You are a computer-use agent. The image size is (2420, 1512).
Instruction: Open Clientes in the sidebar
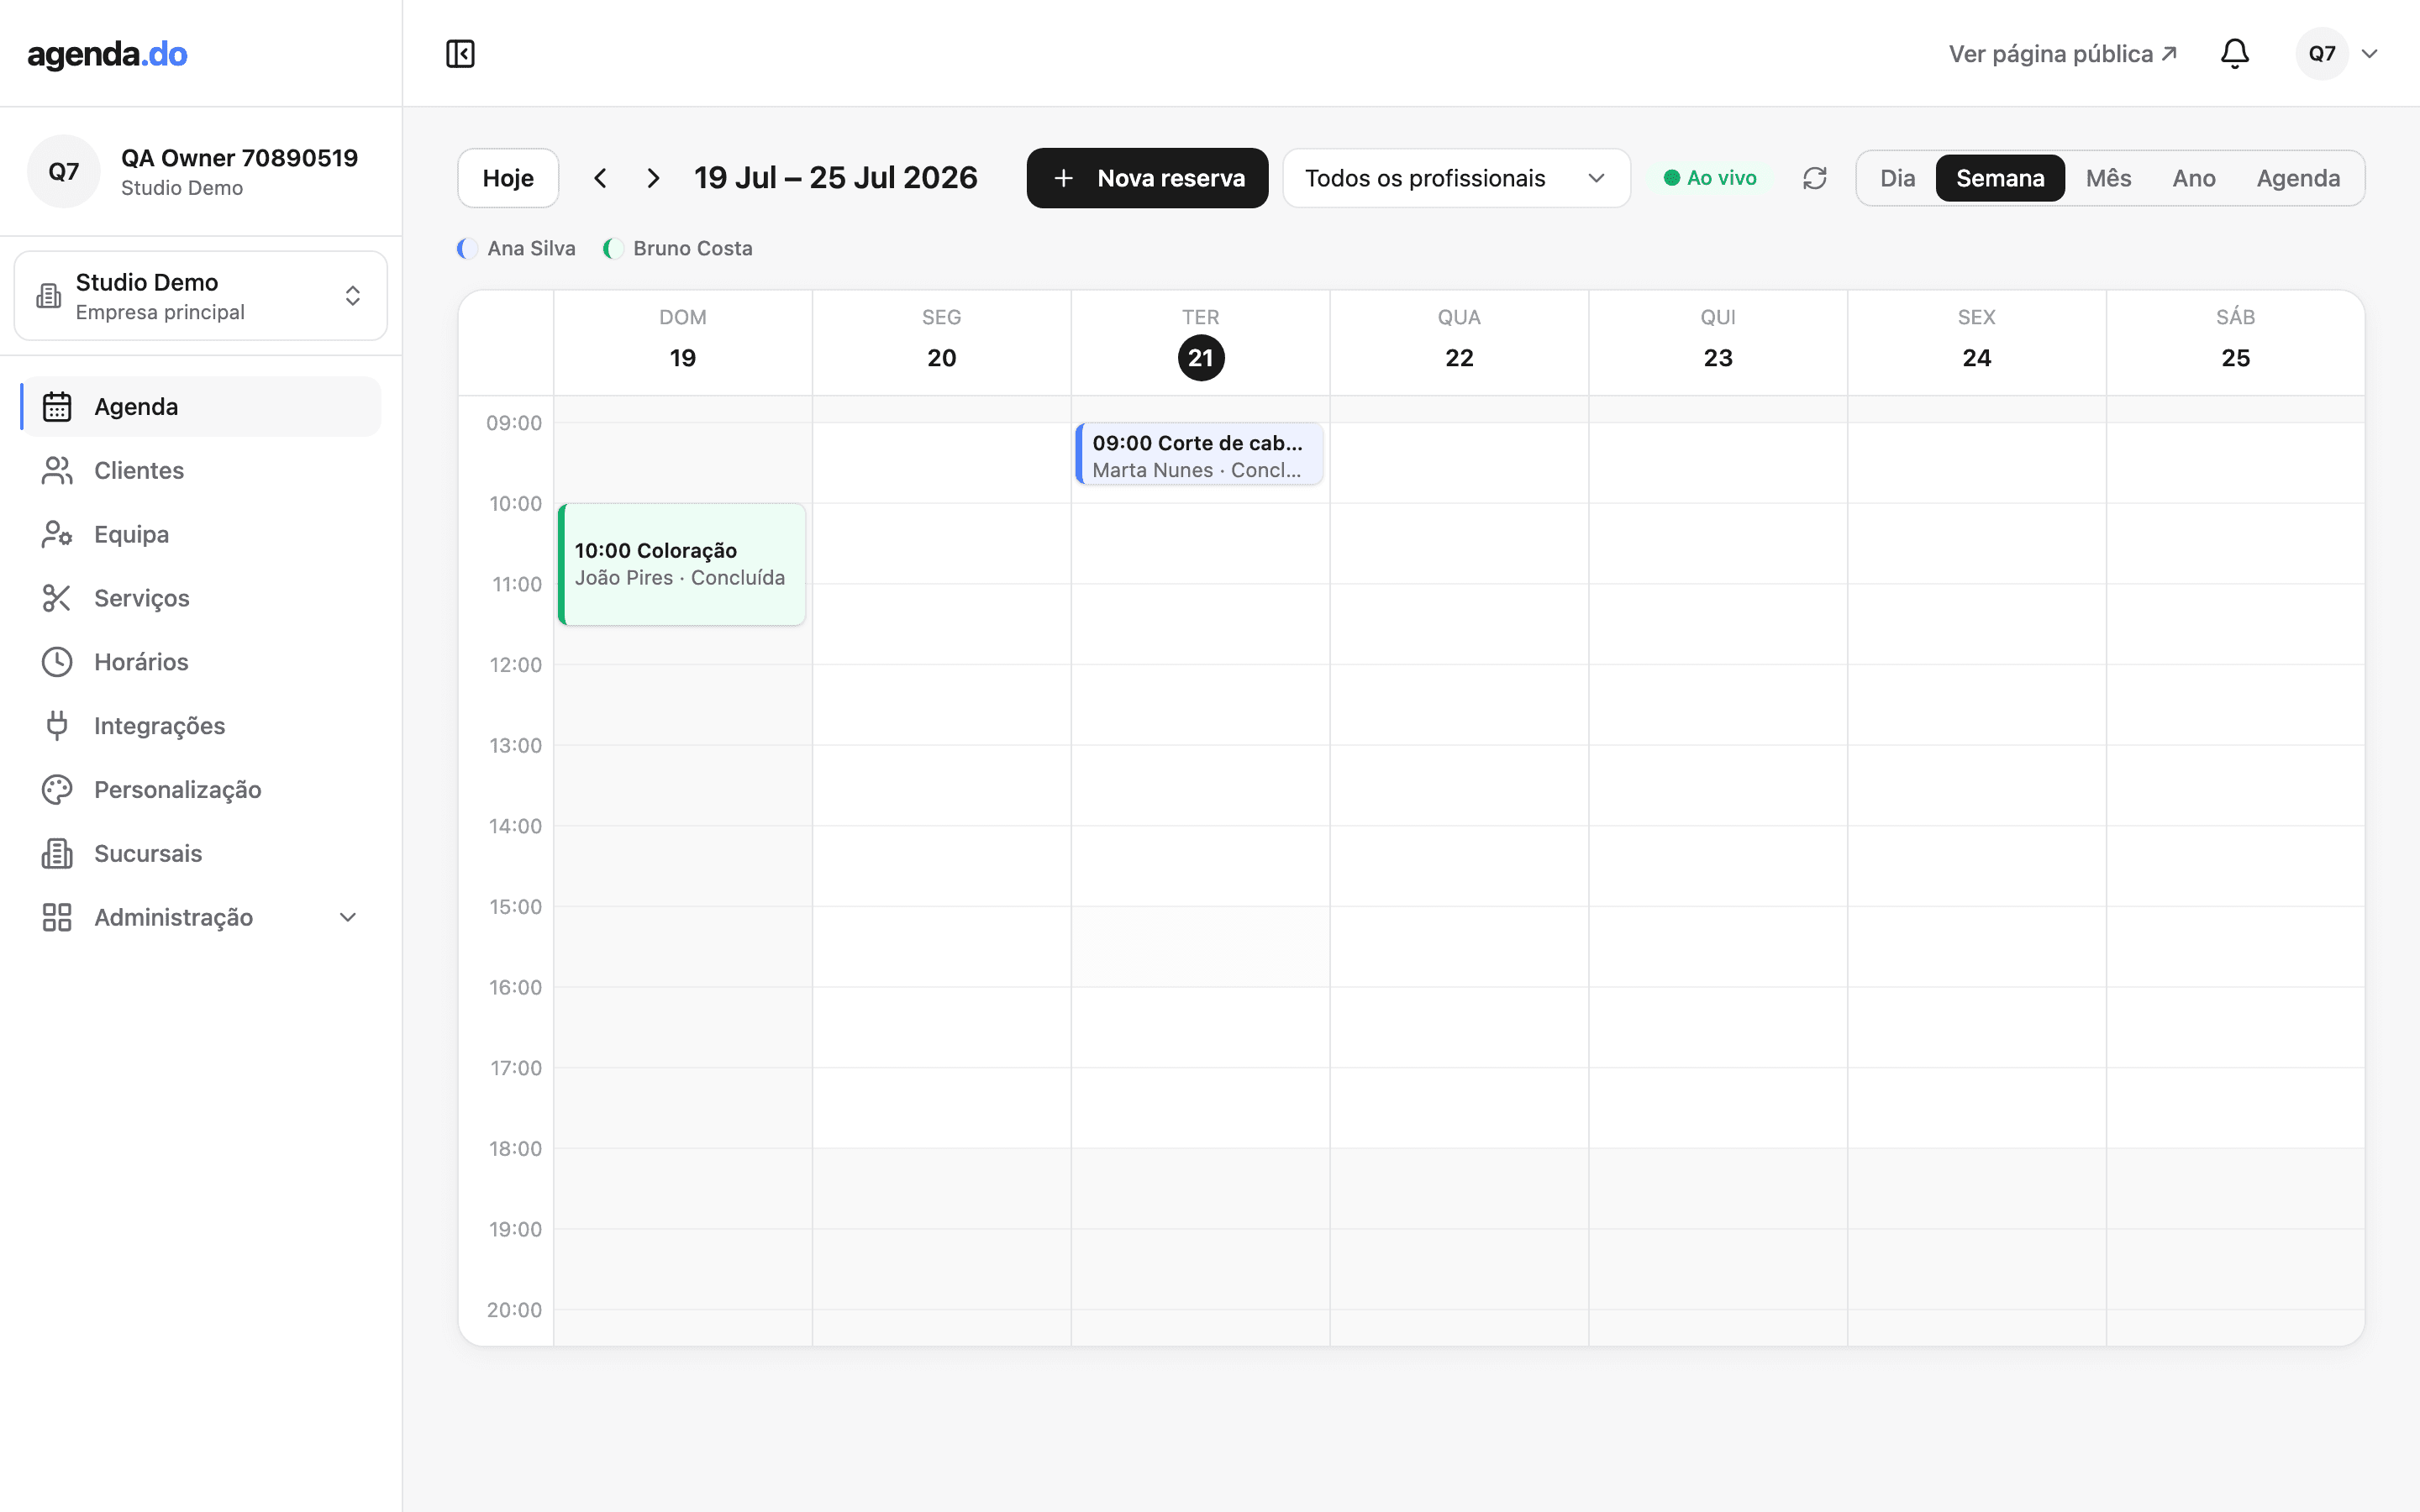(201, 471)
